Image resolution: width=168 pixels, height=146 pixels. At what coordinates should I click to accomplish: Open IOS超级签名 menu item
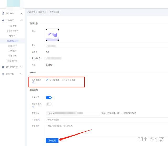pos(12,41)
